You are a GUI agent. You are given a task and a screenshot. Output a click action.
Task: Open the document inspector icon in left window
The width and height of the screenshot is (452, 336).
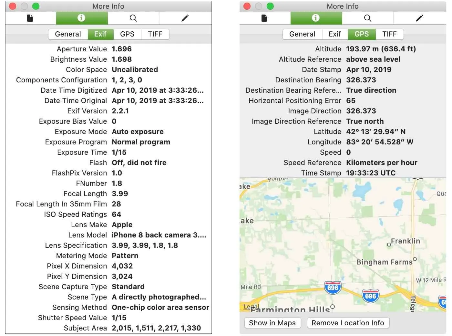(30, 18)
